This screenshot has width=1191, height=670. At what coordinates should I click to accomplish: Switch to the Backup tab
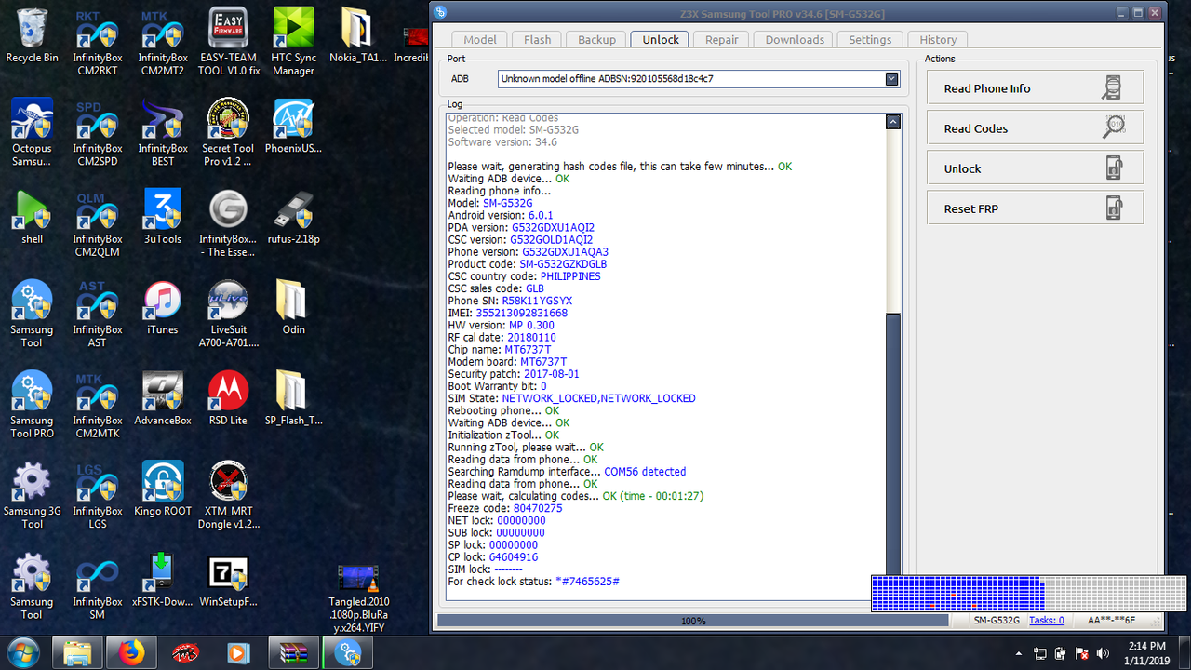(596, 39)
